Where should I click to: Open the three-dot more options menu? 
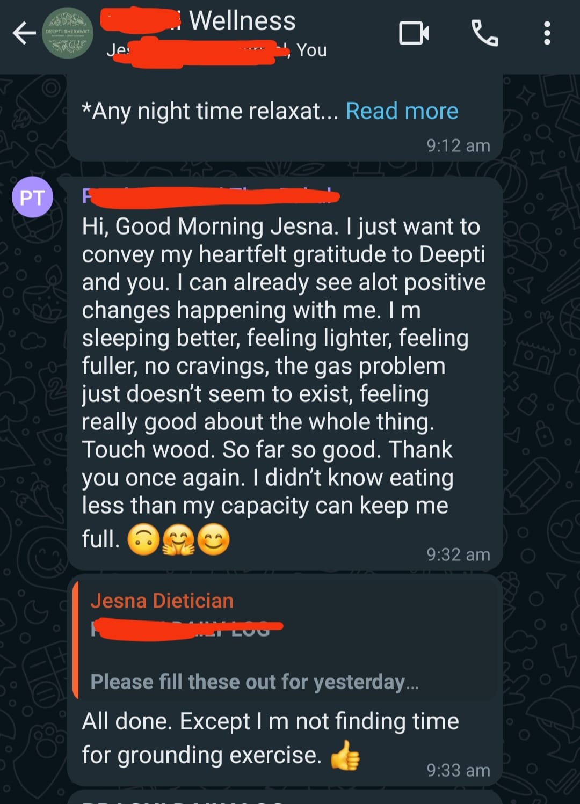point(547,33)
